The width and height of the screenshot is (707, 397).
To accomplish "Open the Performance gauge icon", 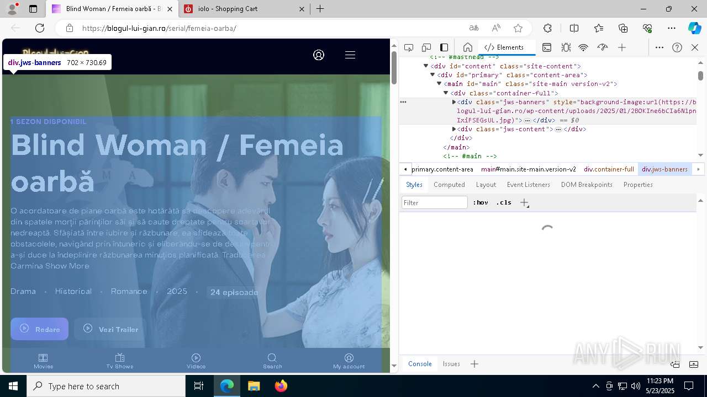I will (603, 47).
